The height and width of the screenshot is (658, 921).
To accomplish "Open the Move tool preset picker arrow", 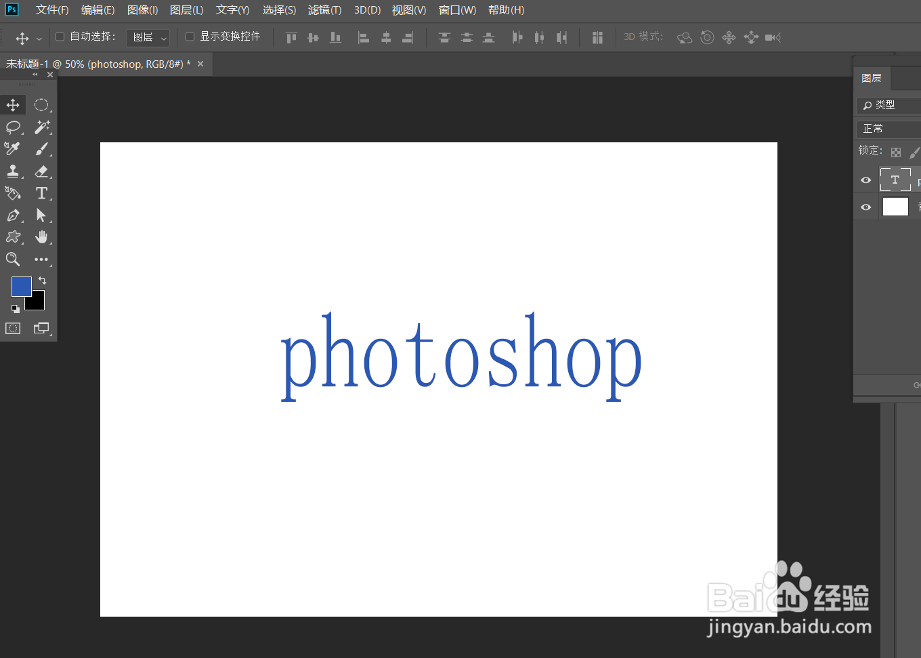I will 39,39.
